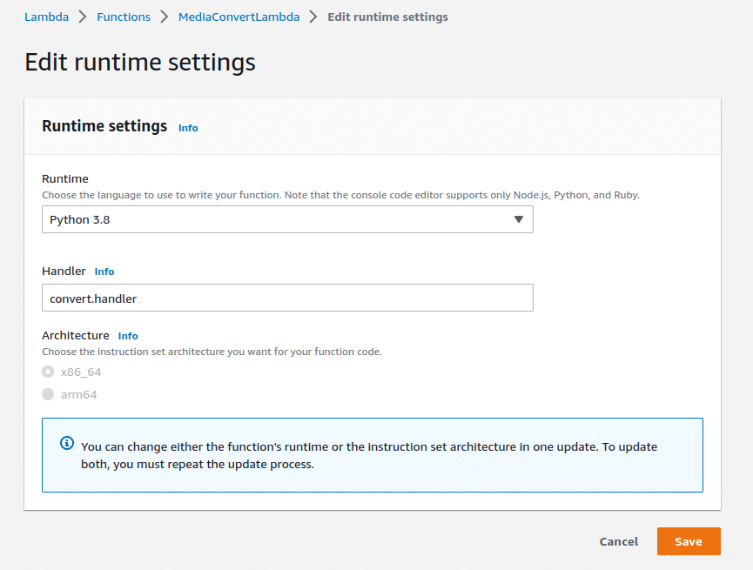The width and height of the screenshot is (753, 570).
Task: Click the chevron after the Functions breadcrumb
Action: [164, 17]
